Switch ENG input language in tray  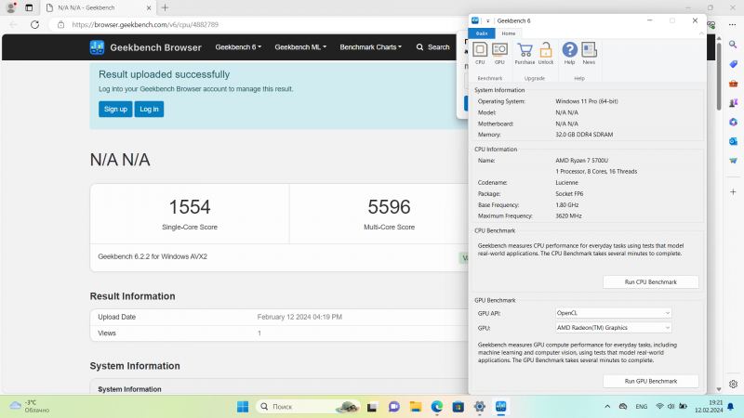[x=642, y=407]
